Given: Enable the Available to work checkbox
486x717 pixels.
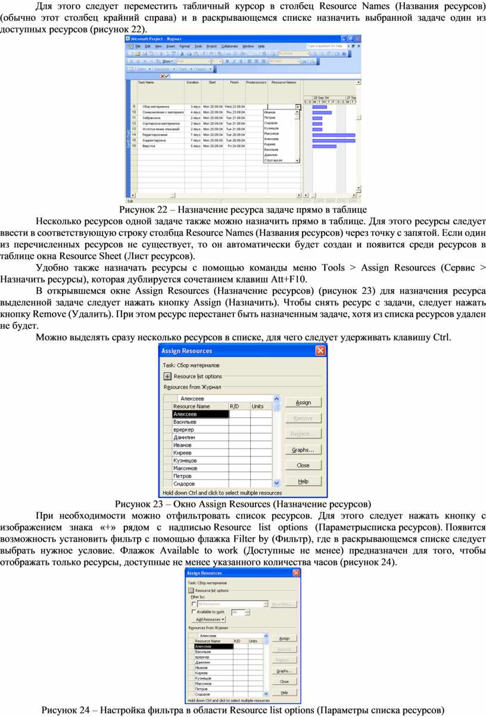Looking at the screenshot, I should pyautogui.click(x=194, y=612).
